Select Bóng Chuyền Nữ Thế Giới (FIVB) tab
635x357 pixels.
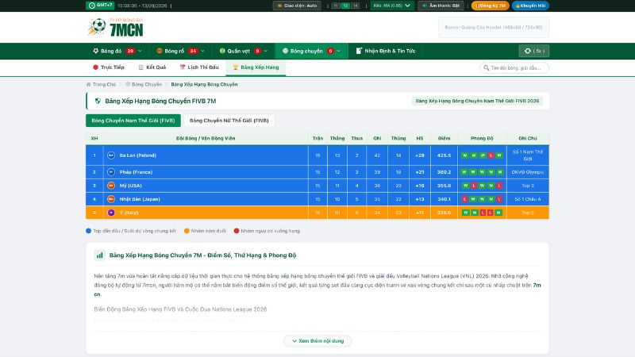(x=229, y=121)
